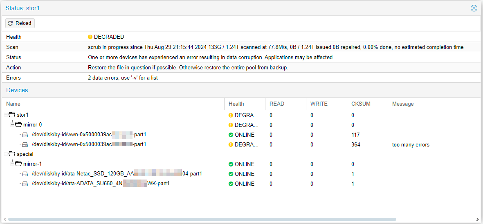Click the Status data corruption text
The width and height of the screenshot is (483, 224).
211,58
